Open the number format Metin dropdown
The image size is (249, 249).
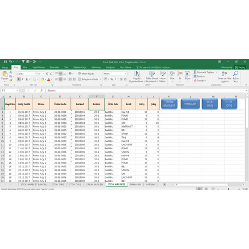[x=126, y=74]
